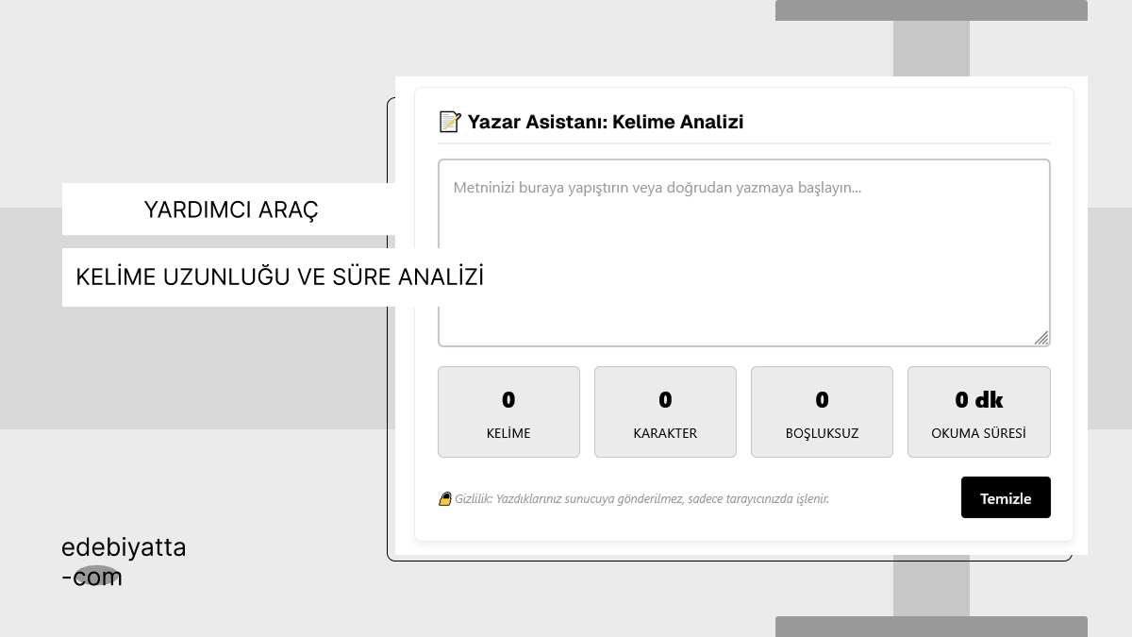Click the '0' character count value

(665, 399)
